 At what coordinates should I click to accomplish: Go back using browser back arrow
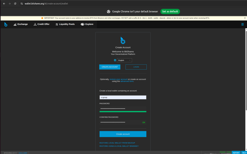click(x=4, y=3)
